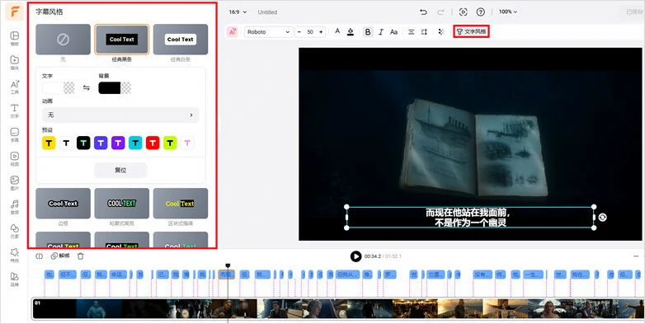Open the line spacing icon
Viewport: 645px width, 324px height.
coord(424,31)
